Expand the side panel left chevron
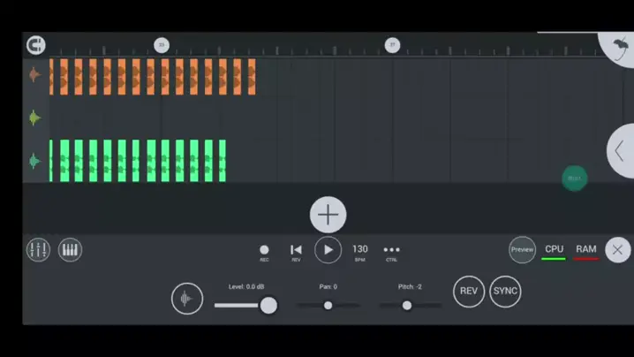This screenshot has height=357, width=634. (620, 151)
